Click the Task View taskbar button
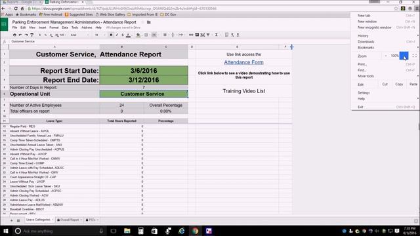420x236 pixels. 114,231
